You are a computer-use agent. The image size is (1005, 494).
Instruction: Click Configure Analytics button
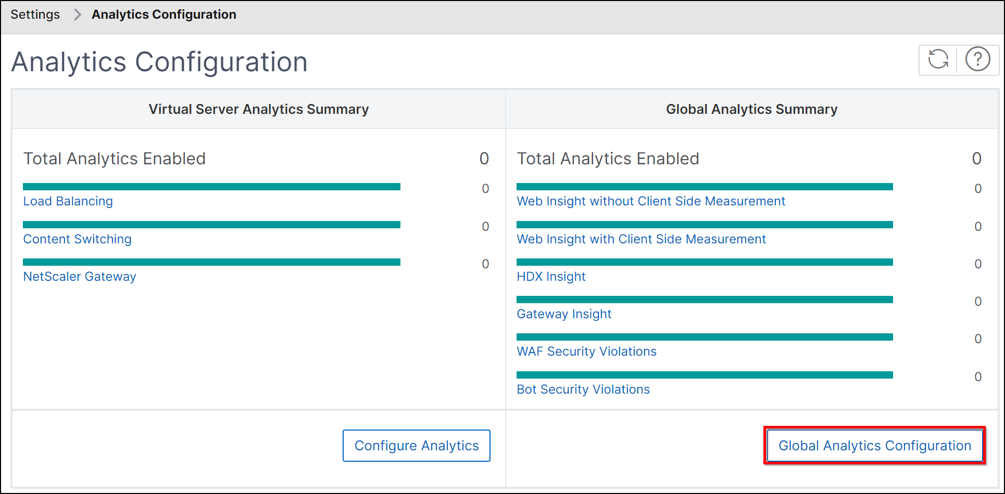click(417, 446)
